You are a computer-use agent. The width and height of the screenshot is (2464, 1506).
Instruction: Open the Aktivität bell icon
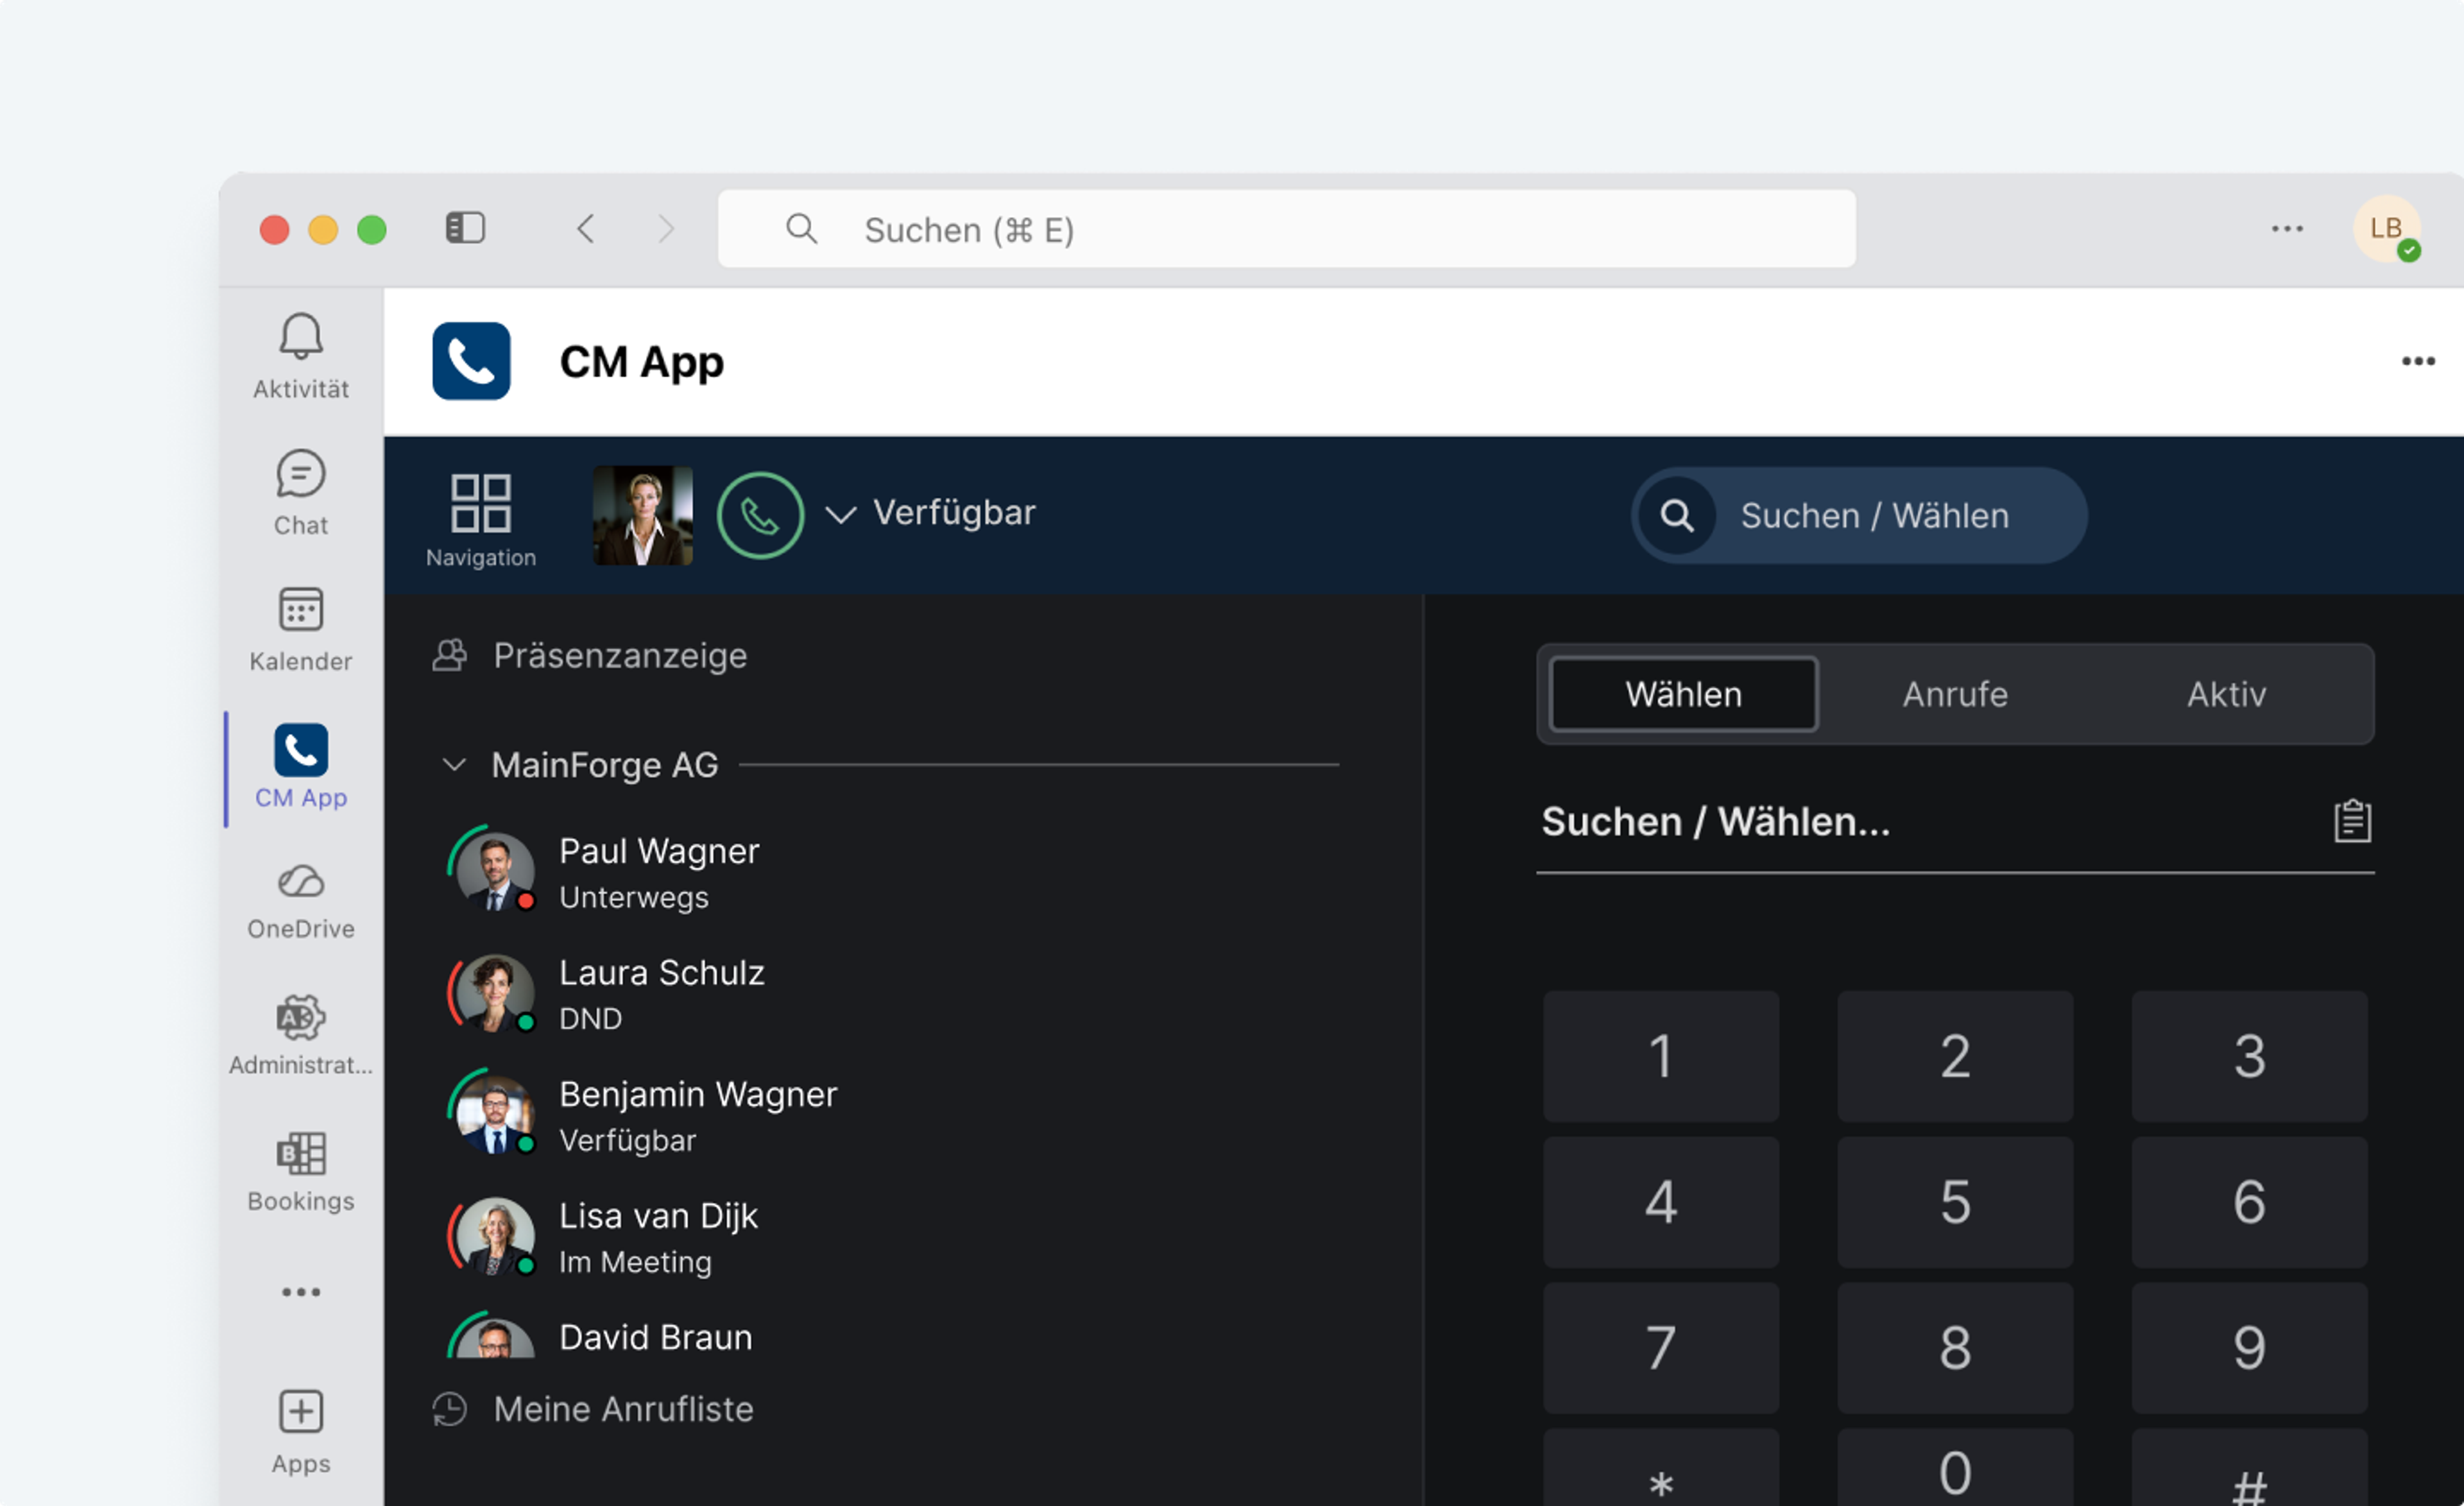tap(300, 337)
